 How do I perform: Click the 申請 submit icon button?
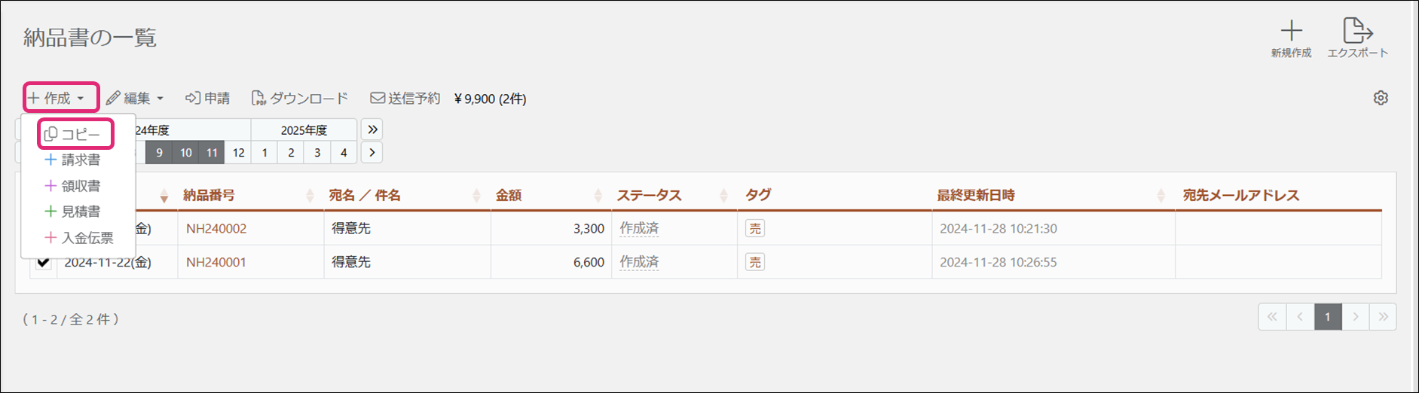tap(208, 98)
